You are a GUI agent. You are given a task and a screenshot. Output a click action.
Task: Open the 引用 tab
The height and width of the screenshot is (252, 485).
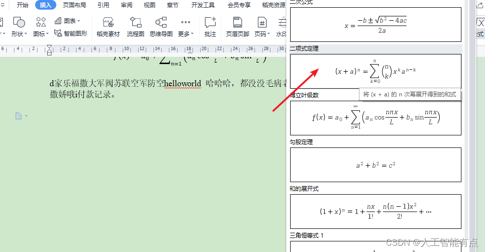pos(103,5)
